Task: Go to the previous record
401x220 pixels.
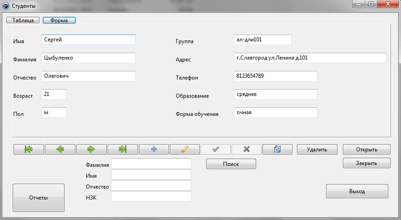Action: click(60, 149)
